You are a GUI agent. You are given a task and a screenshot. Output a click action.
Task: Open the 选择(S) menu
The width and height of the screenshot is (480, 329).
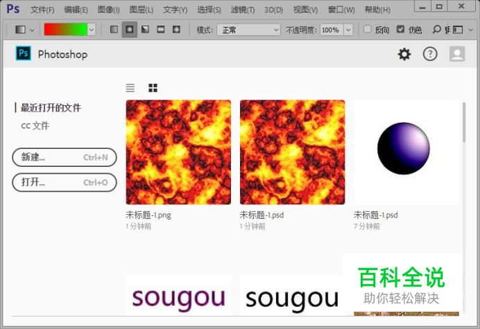tap(209, 10)
